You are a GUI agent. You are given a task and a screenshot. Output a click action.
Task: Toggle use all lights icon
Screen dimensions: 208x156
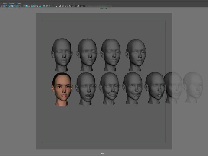[37, 6]
